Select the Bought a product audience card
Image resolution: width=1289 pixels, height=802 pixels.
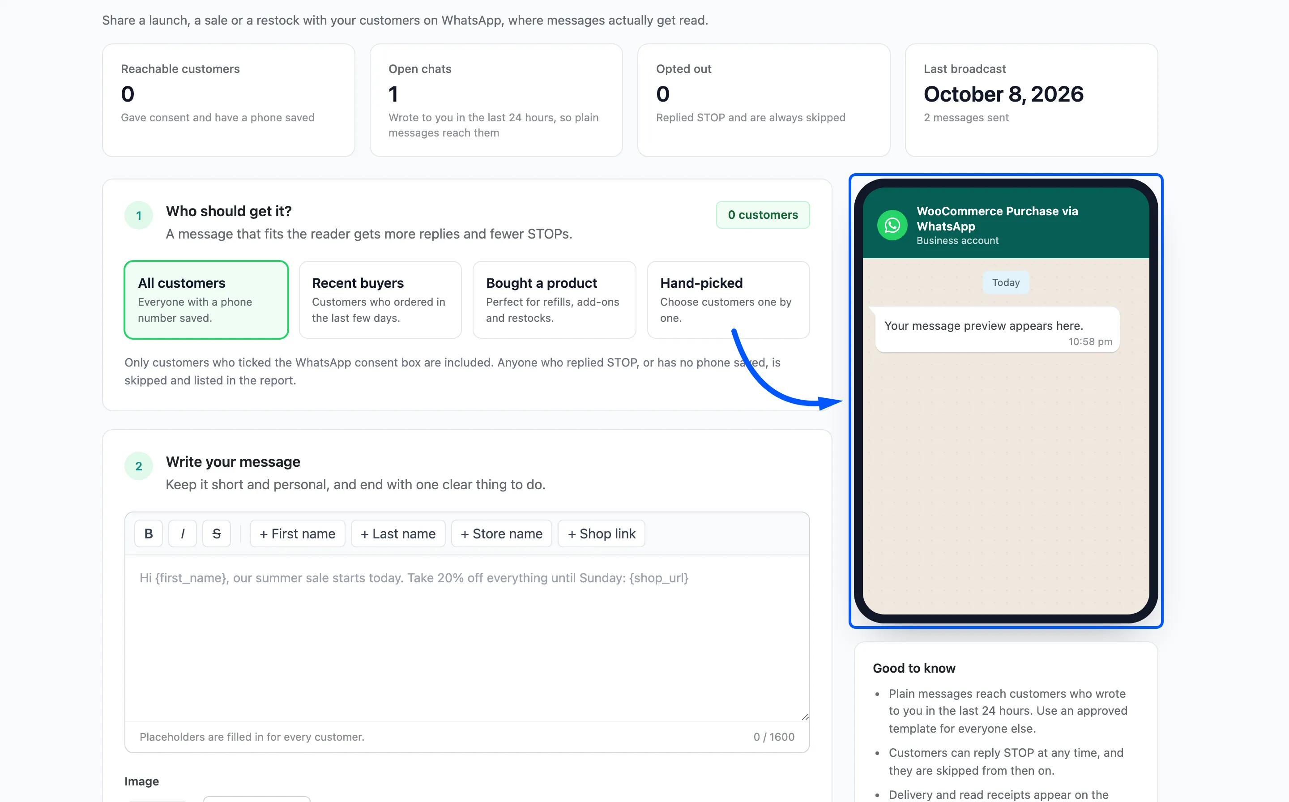555,300
